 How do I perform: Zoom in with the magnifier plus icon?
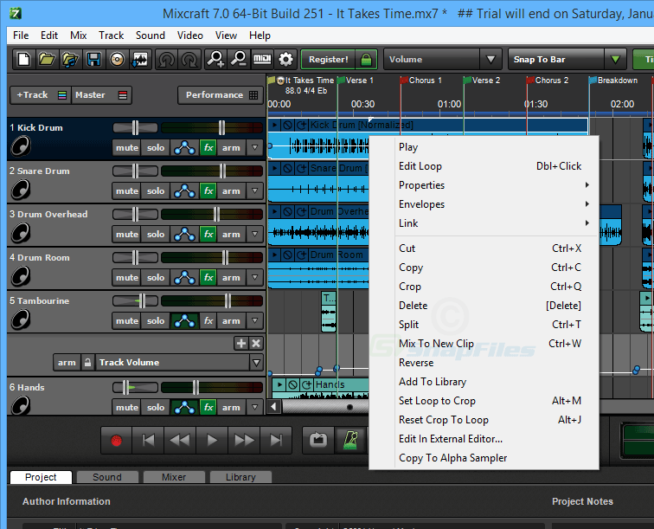(x=215, y=59)
